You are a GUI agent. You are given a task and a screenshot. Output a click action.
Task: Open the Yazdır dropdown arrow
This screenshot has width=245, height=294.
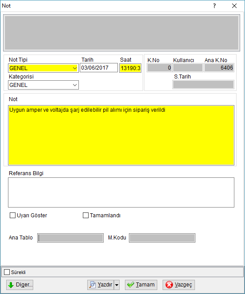tap(117, 285)
